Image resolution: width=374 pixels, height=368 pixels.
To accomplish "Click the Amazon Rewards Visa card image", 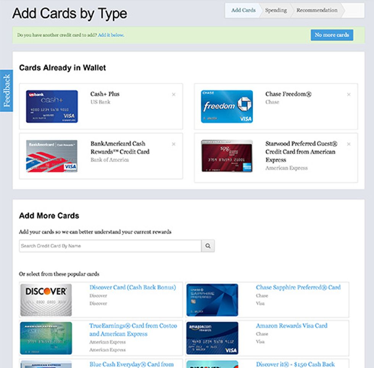I will (212, 338).
